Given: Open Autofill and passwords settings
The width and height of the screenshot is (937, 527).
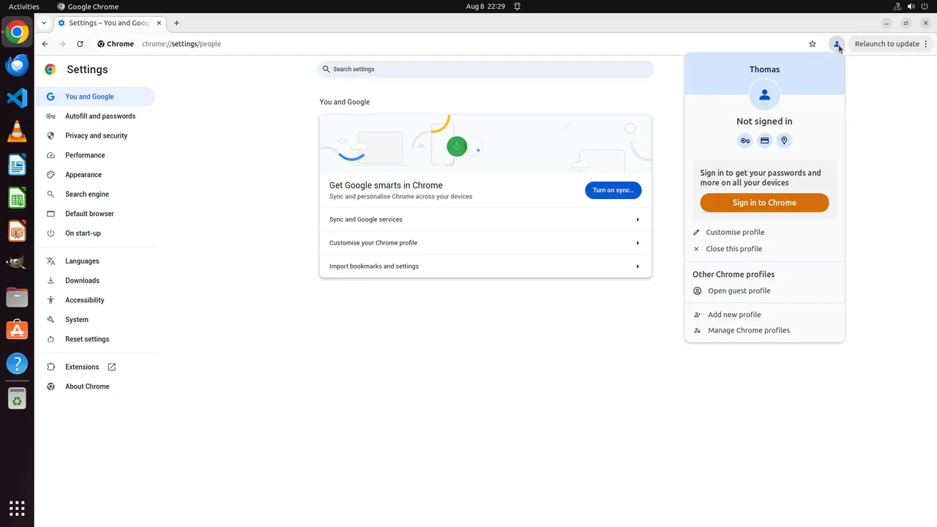Looking at the screenshot, I should 95,116.
